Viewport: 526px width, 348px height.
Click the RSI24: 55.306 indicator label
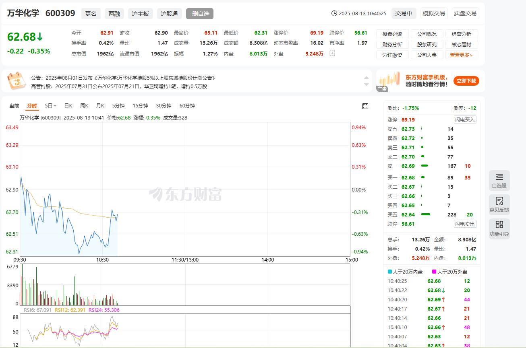(x=104, y=310)
